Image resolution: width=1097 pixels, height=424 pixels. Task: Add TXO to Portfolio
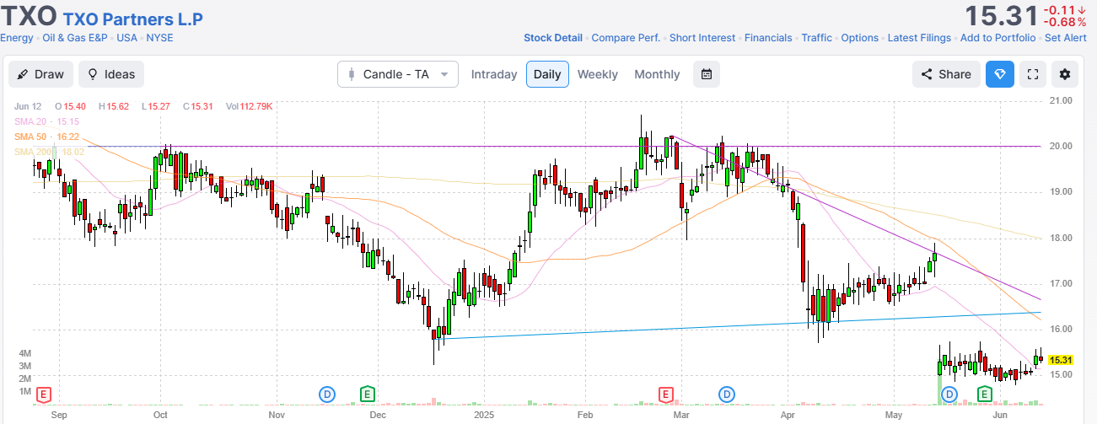point(998,38)
